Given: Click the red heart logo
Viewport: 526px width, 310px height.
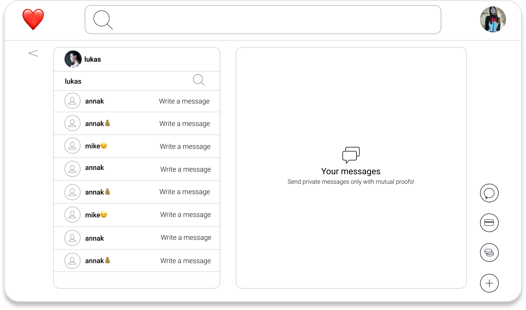Looking at the screenshot, I should (x=33, y=20).
